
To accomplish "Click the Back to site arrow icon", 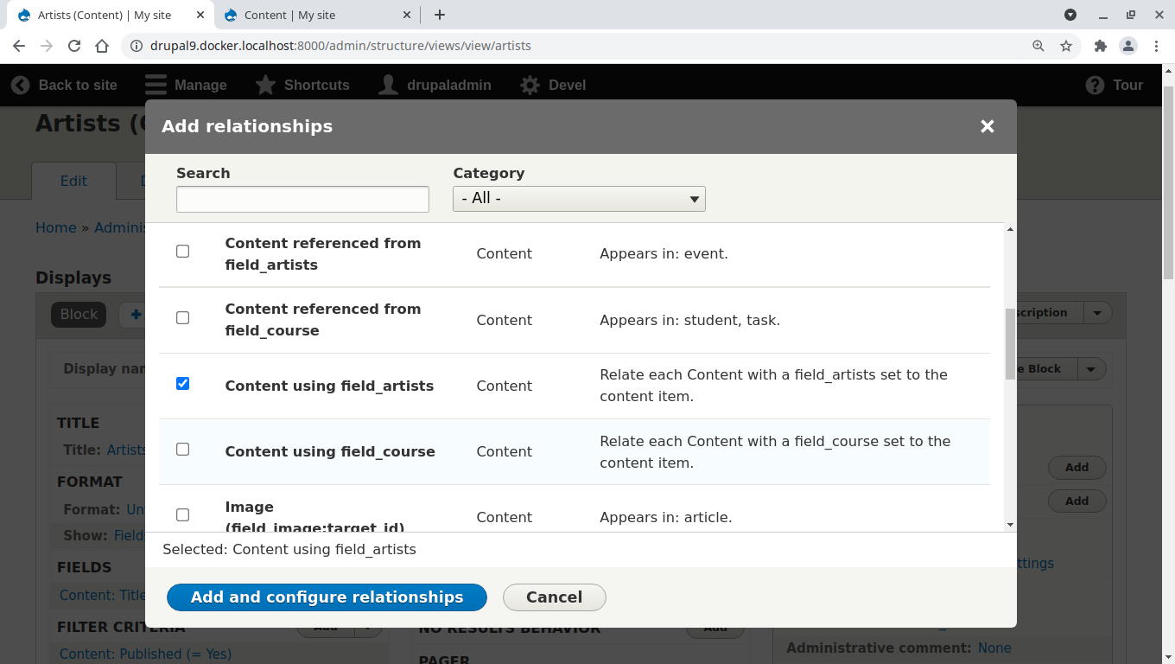I will pos(20,85).
